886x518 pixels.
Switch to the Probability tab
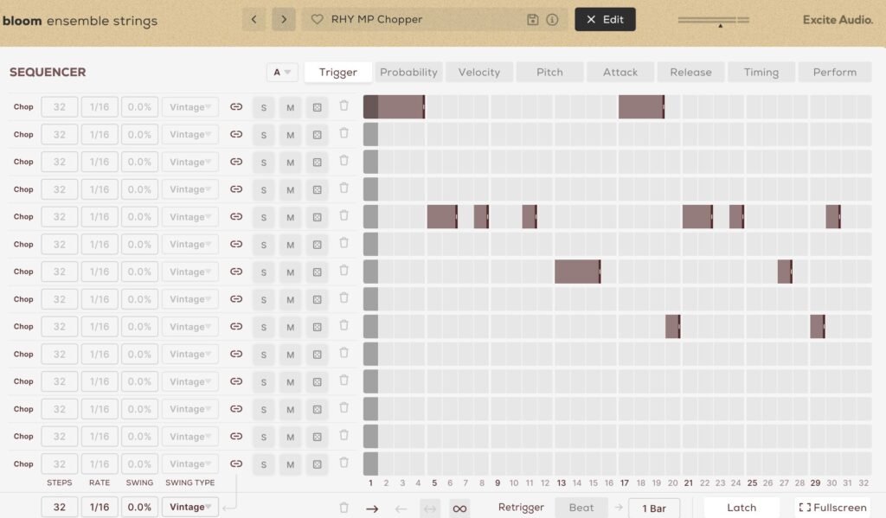pyautogui.click(x=409, y=73)
